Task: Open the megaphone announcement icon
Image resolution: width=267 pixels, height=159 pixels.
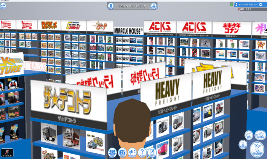Action: pyautogui.click(x=132, y=153)
